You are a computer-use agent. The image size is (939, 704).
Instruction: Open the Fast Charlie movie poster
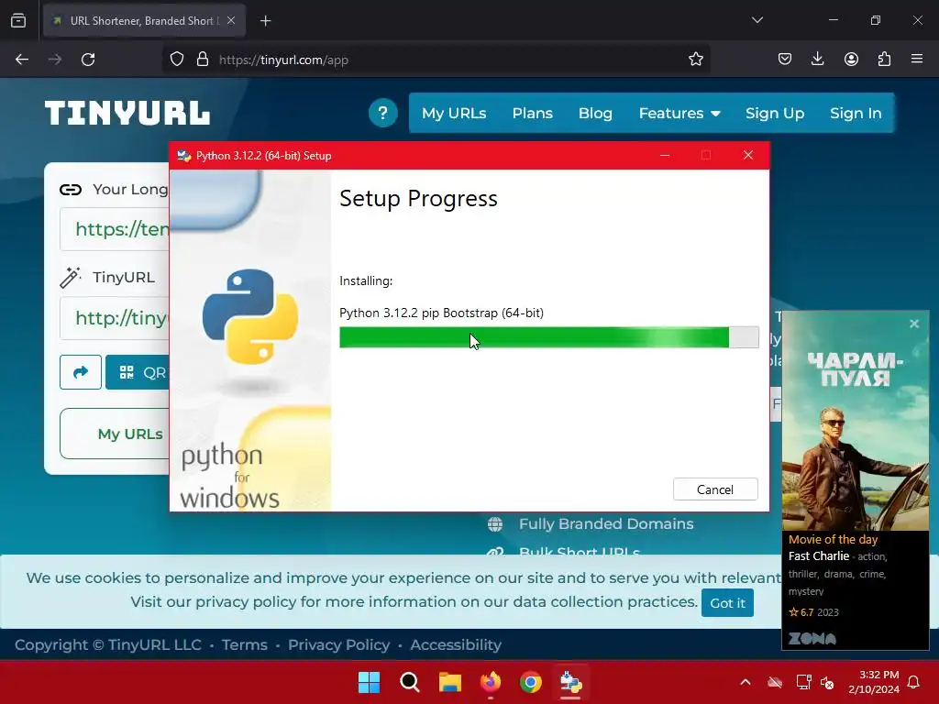(856, 421)
